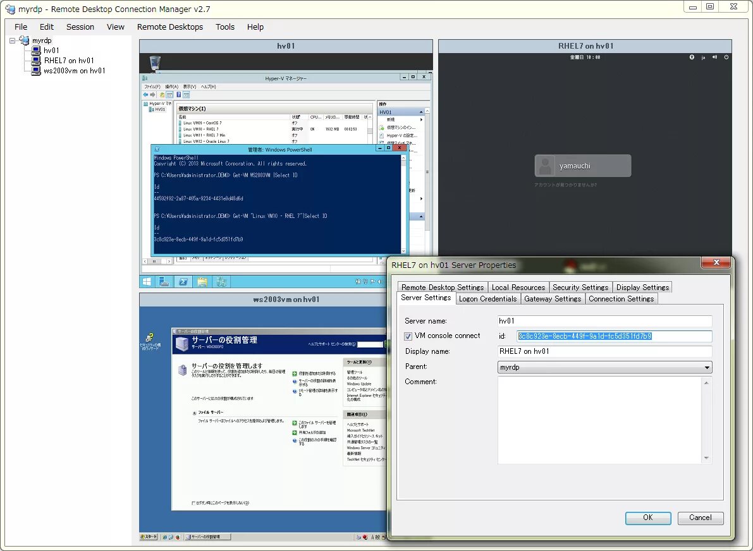Image resolution: width=753 pixels, height=551 pixels.
Task: Open Hyper-V Manager icon in hv01 taskbar
Action: [x=221, y=282]
